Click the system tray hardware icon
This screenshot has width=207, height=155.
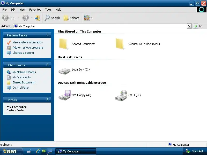pos(187,151)
